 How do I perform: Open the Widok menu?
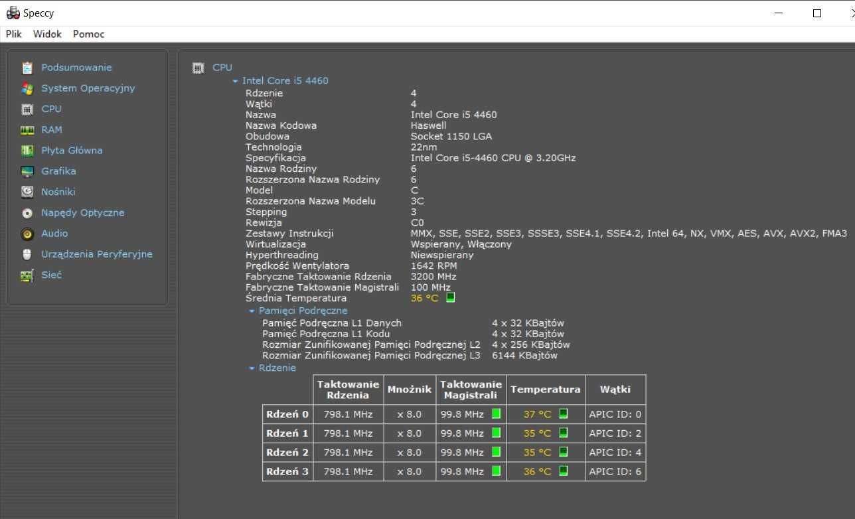(x=47, y=34)
